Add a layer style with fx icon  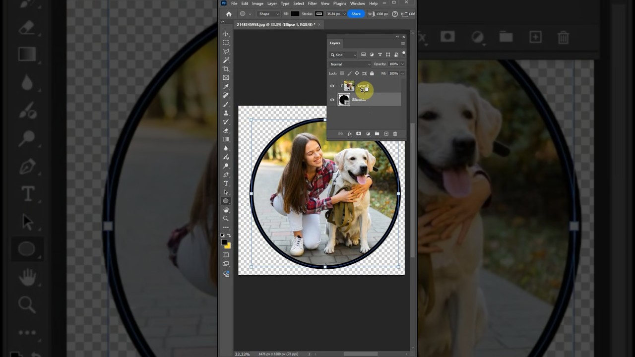(x=349, y=134)
